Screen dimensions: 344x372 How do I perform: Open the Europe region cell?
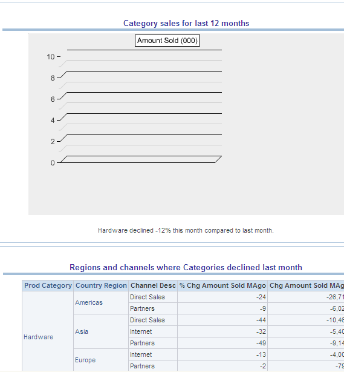pos(85,360)
